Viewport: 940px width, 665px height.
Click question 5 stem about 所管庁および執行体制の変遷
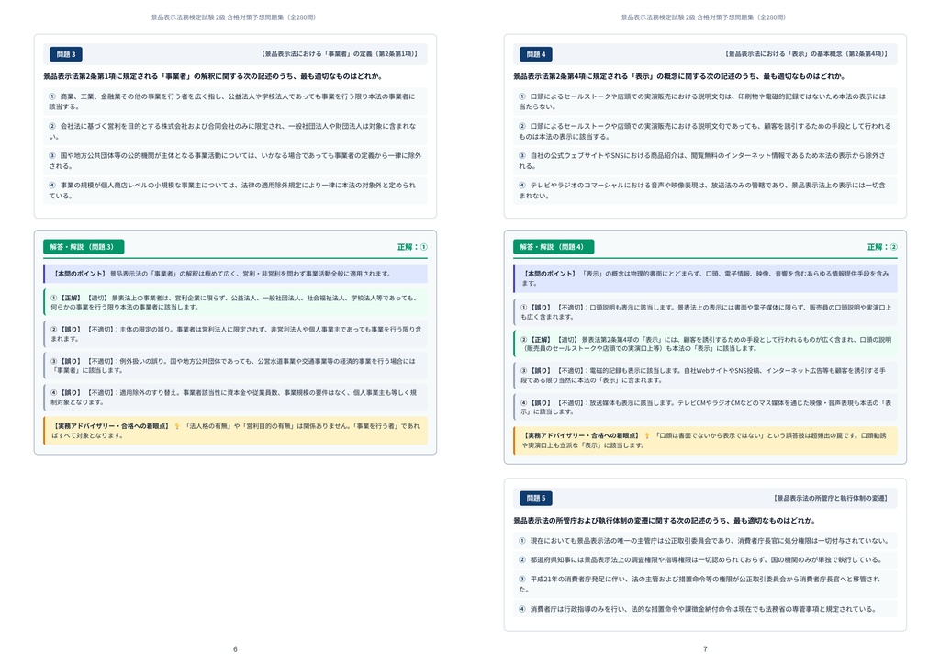click(665, 521)
